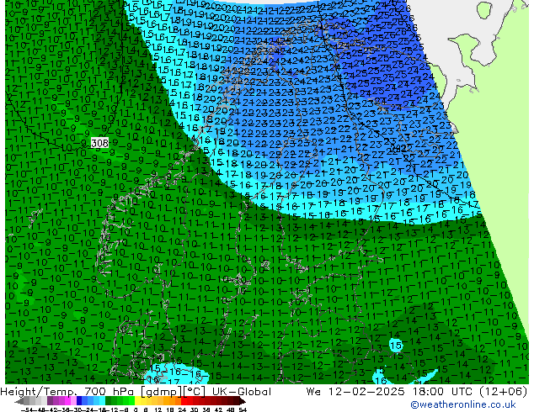The height and width of the screenshot is (412, 534).
Task: Click the dark blue swatch in the legend
Action: (x=79, y=401)
